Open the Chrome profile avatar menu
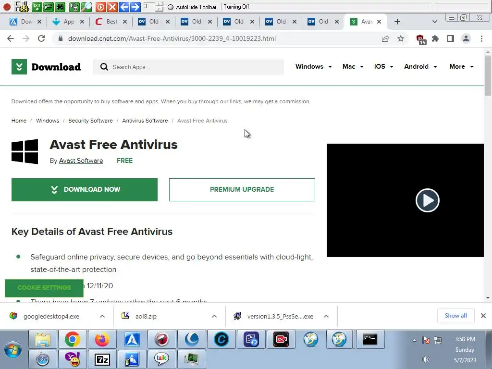Image resolution: width=492 pixels, height=369 pixels. [466, 38]
